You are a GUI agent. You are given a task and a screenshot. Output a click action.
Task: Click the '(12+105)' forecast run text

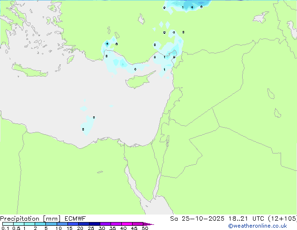[283, 219]
